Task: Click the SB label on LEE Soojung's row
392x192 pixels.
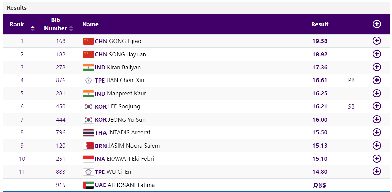Action: pyautogui.click(x=351, y=107)
